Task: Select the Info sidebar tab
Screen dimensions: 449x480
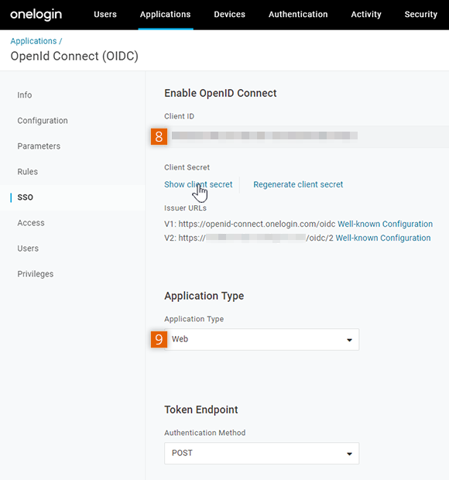Action: pyautogui.click(x=25, y=95)
